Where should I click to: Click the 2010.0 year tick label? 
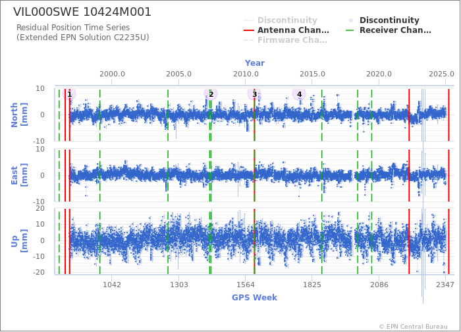coord(246,74)
